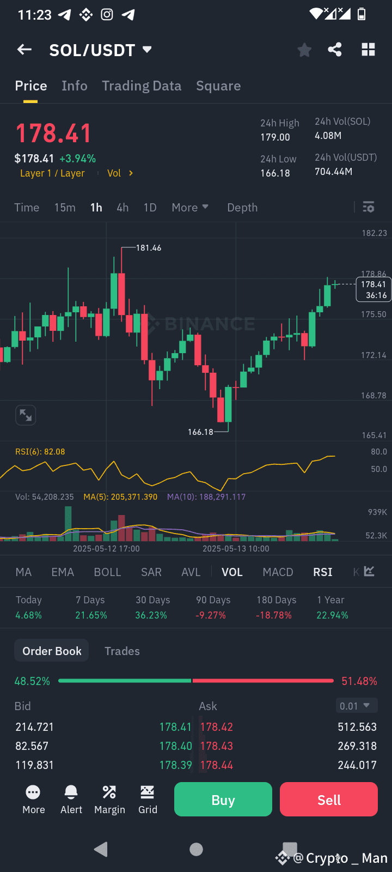This screenshot has width=392, height=872.
Task: Toggle the MACD indicator
Action: 278,572
